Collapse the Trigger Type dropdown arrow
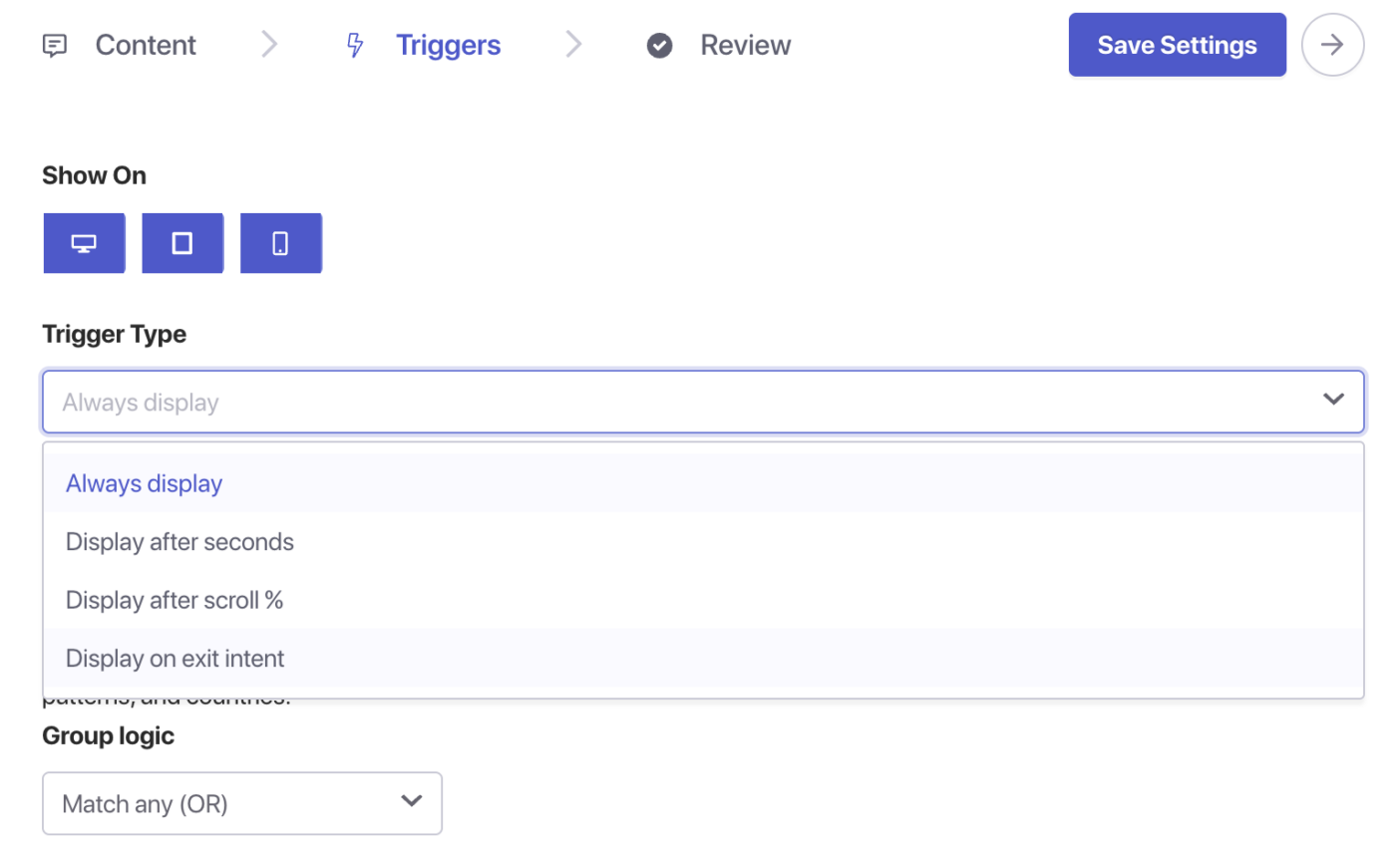 click(1332, 401)
